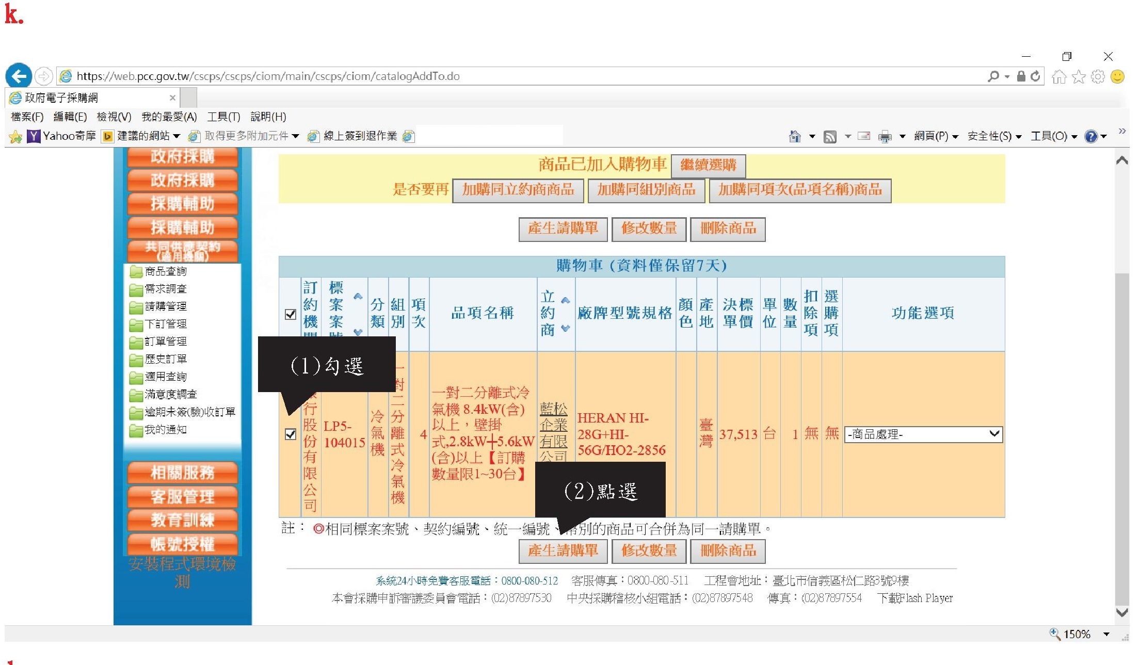
Task: Click the search magnifier in address bar
Action: click(x=993, y=76)
